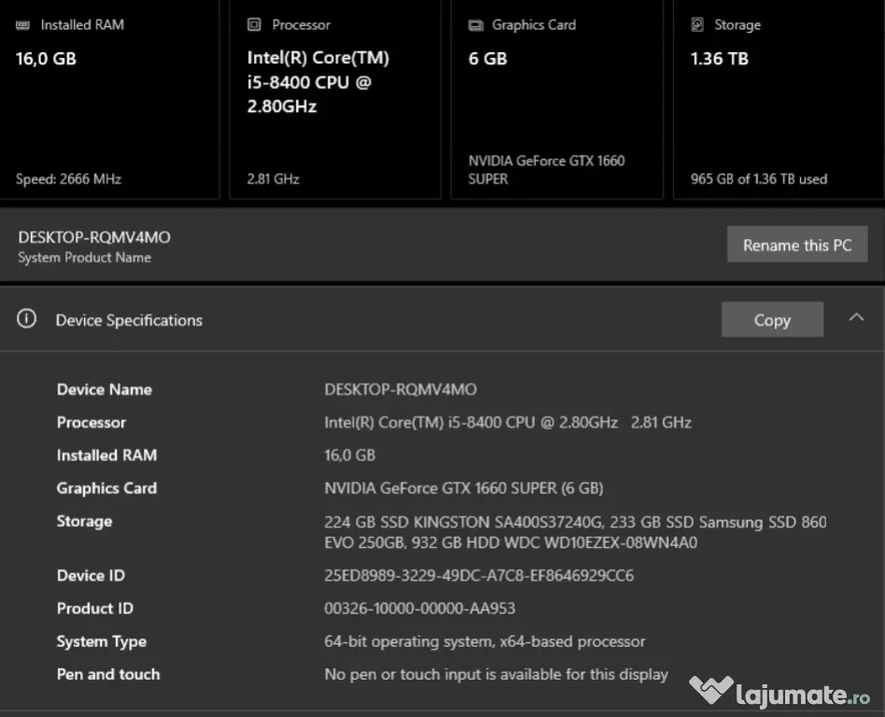Screen dimensions: 885x717
Task: Click the 'Pen and touch' row label
Action: 107,674
